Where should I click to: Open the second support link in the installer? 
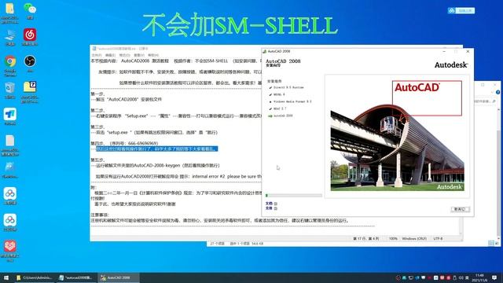tap(271, 208)
